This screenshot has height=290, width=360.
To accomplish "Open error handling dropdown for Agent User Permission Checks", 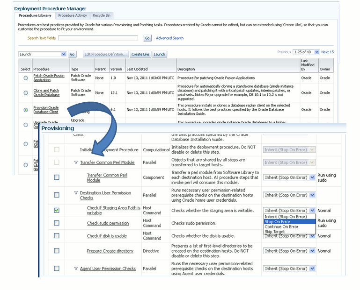I will 289,269.
